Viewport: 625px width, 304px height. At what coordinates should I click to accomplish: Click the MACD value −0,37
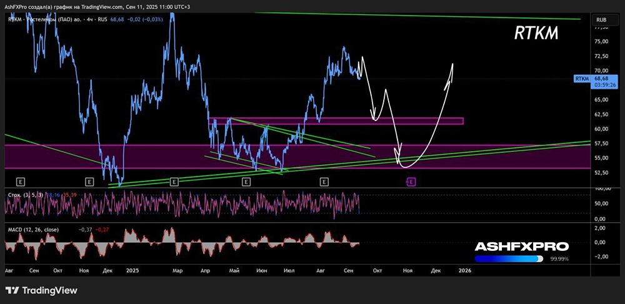[x=85, y=230]
